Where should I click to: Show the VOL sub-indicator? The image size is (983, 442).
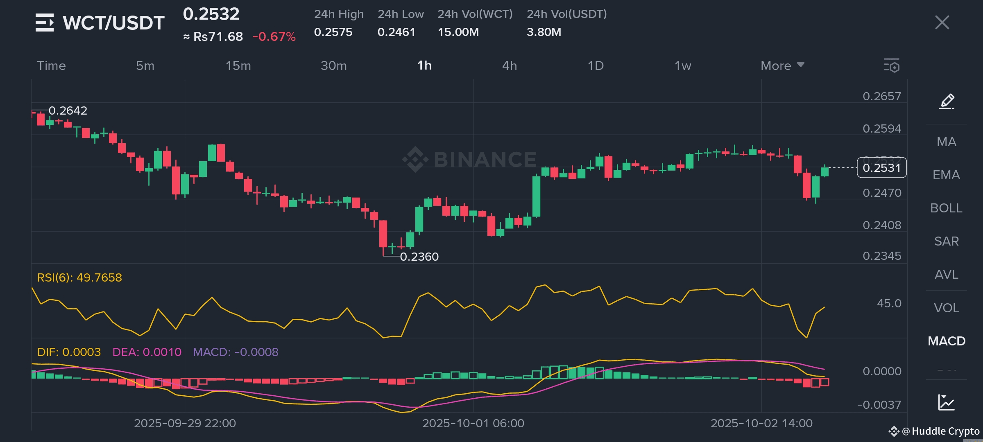[946, 308]
